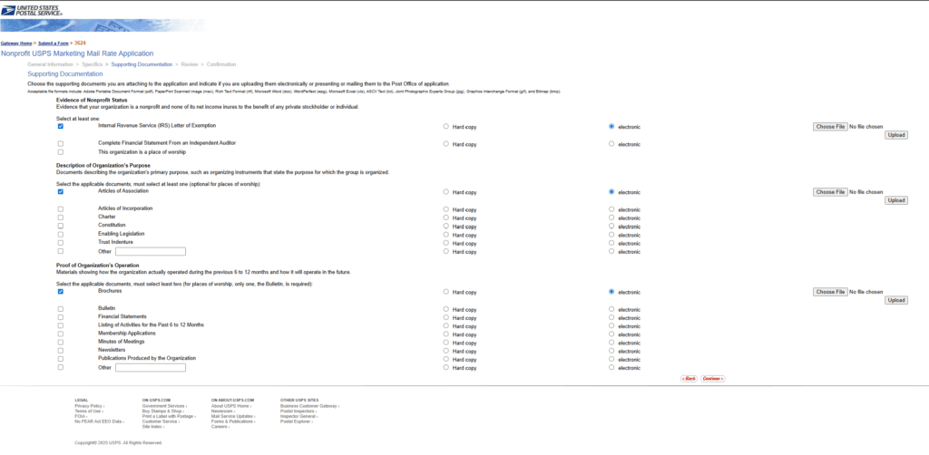Check the Financial Statements checkbox
The height and width of the screenshot is (455, 929).
click(61, 317)
